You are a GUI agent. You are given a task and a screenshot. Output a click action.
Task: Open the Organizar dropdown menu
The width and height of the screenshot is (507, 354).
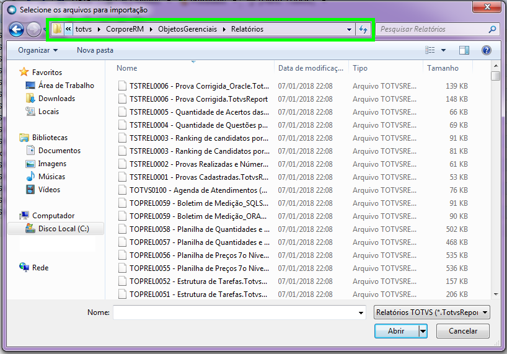[38, 50]
